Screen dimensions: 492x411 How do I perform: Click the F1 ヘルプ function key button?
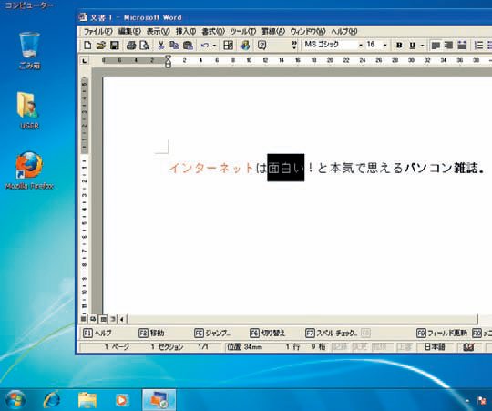(x=97, y=333)
